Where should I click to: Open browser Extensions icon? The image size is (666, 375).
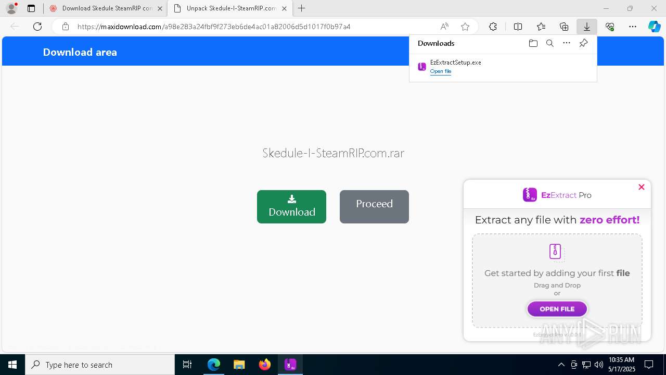coord(493,27)
